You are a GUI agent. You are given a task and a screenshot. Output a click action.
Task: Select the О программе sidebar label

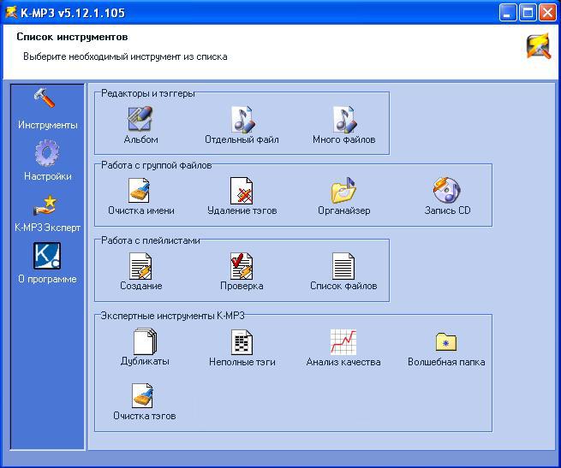tap(47, 279)
